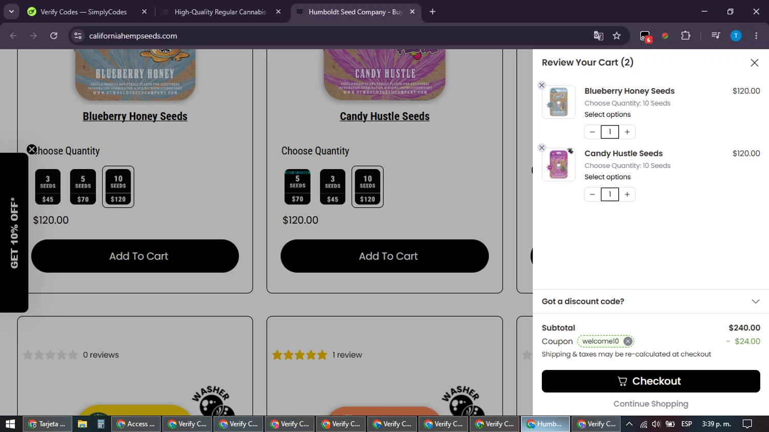
Task: Open the Access taskbar window
Action: coord(135,424)
